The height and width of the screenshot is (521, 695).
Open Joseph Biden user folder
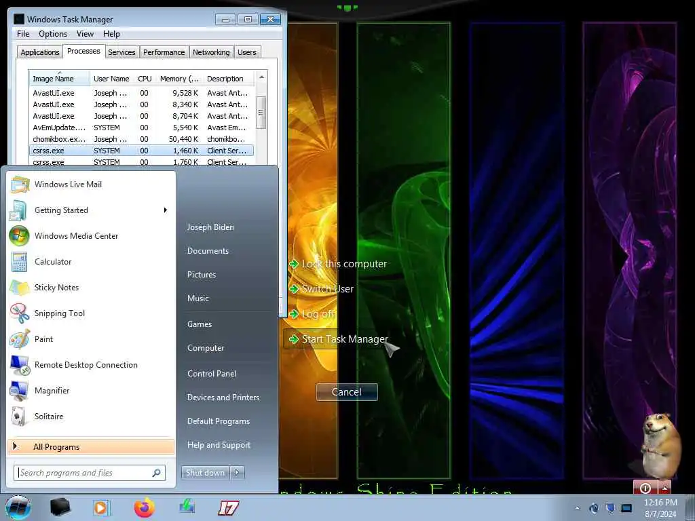tap(210, 227)
